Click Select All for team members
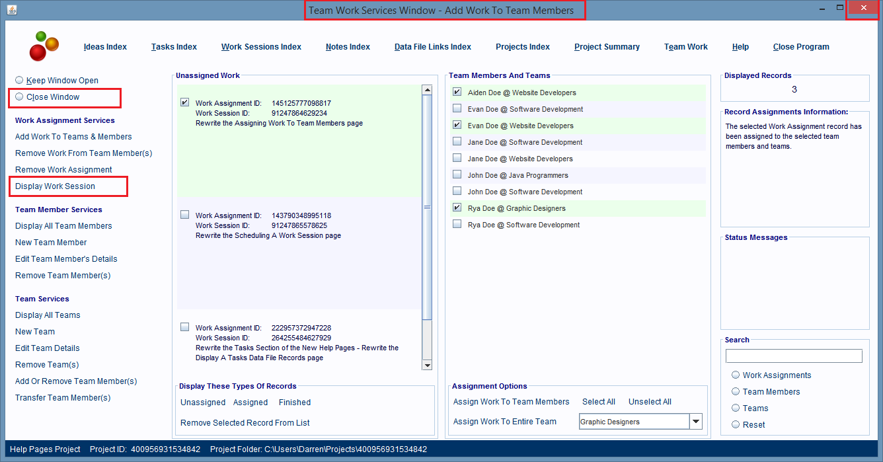The width and height of the screenshot is (883, 462). tap(598, 401)
